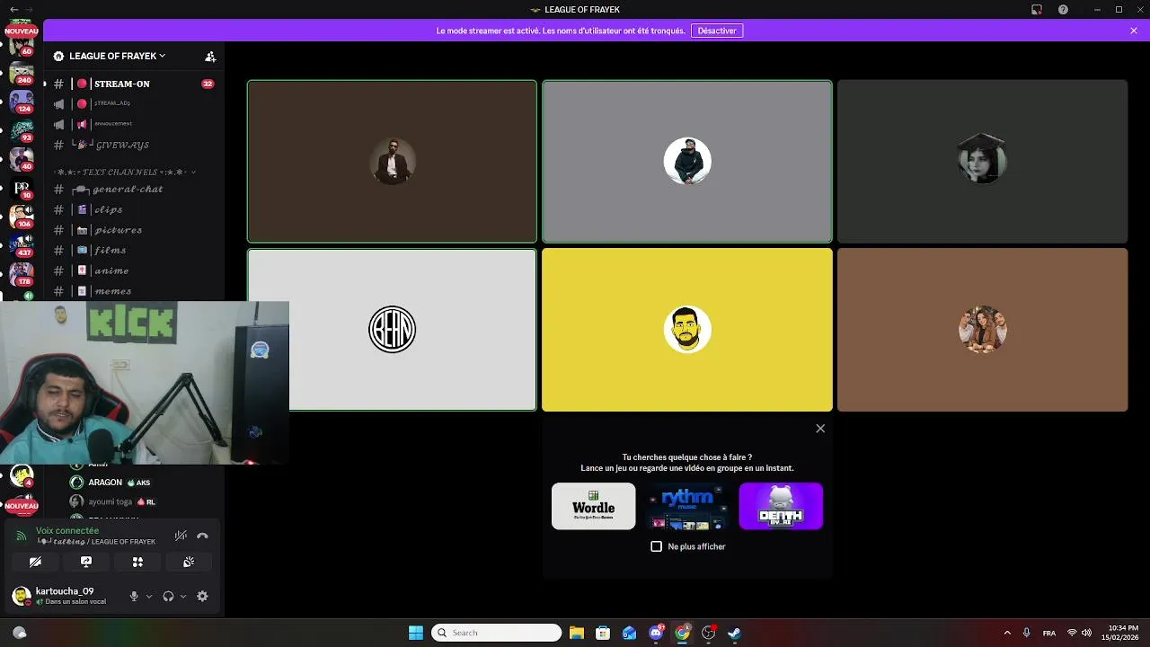
Task: Open the STREAM-ON channel
Action: tap(133, 84)
